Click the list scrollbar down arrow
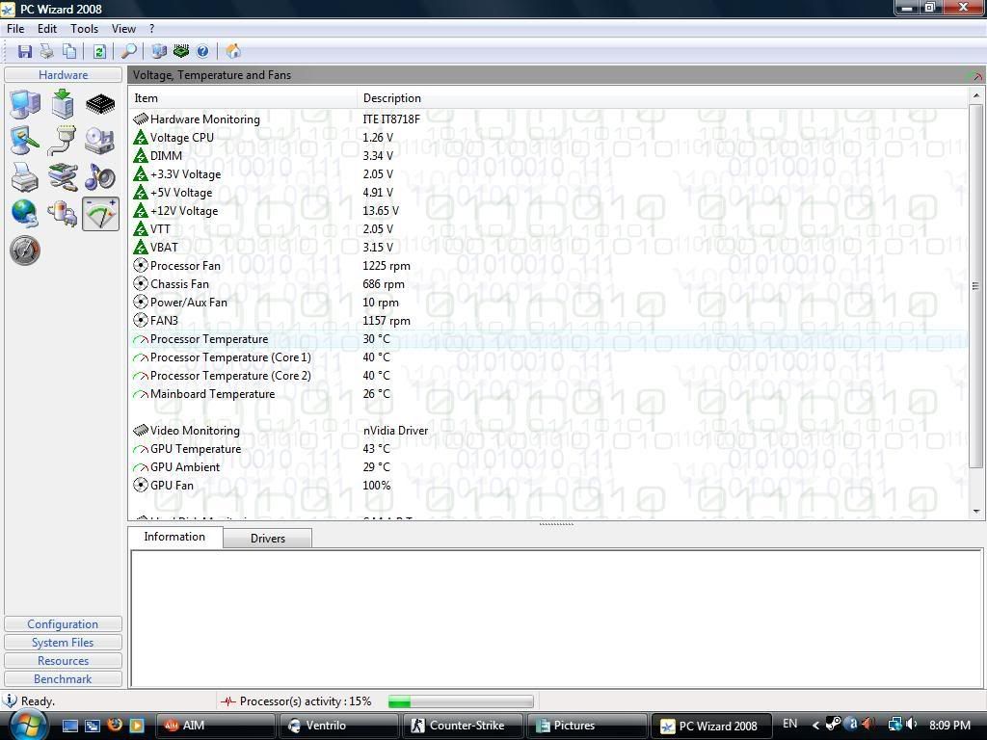The height and width of the screenshot is (740, 987). click(976, 512)
